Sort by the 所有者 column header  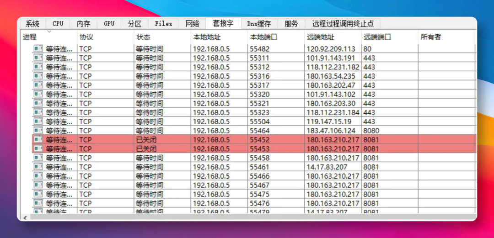[x=446, y=37]
